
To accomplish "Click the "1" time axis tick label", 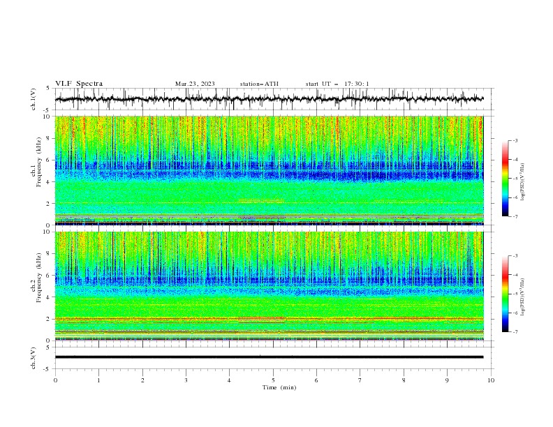I will 98,380.
